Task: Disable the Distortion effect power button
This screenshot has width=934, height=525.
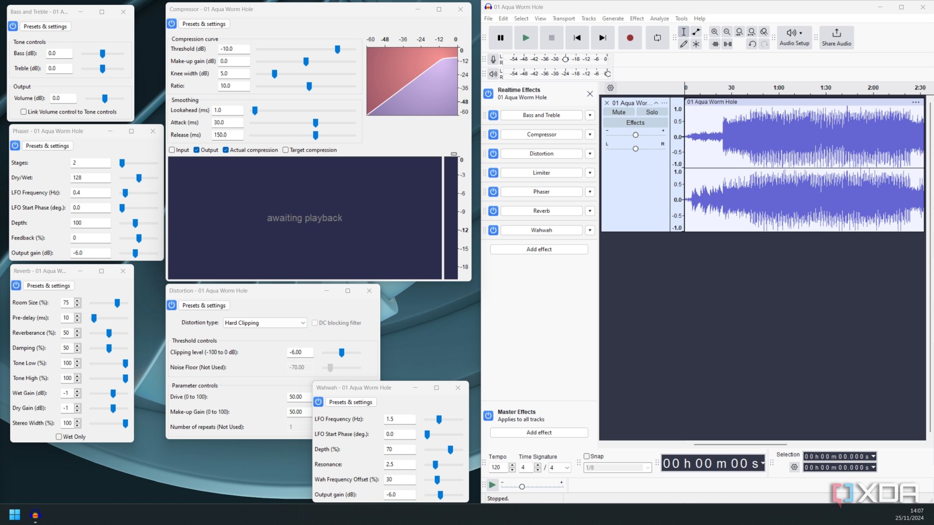Action: click(493, 154)
